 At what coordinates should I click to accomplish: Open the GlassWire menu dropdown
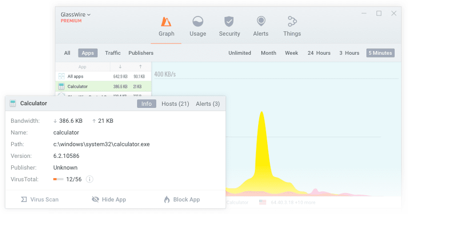[76, 14]
